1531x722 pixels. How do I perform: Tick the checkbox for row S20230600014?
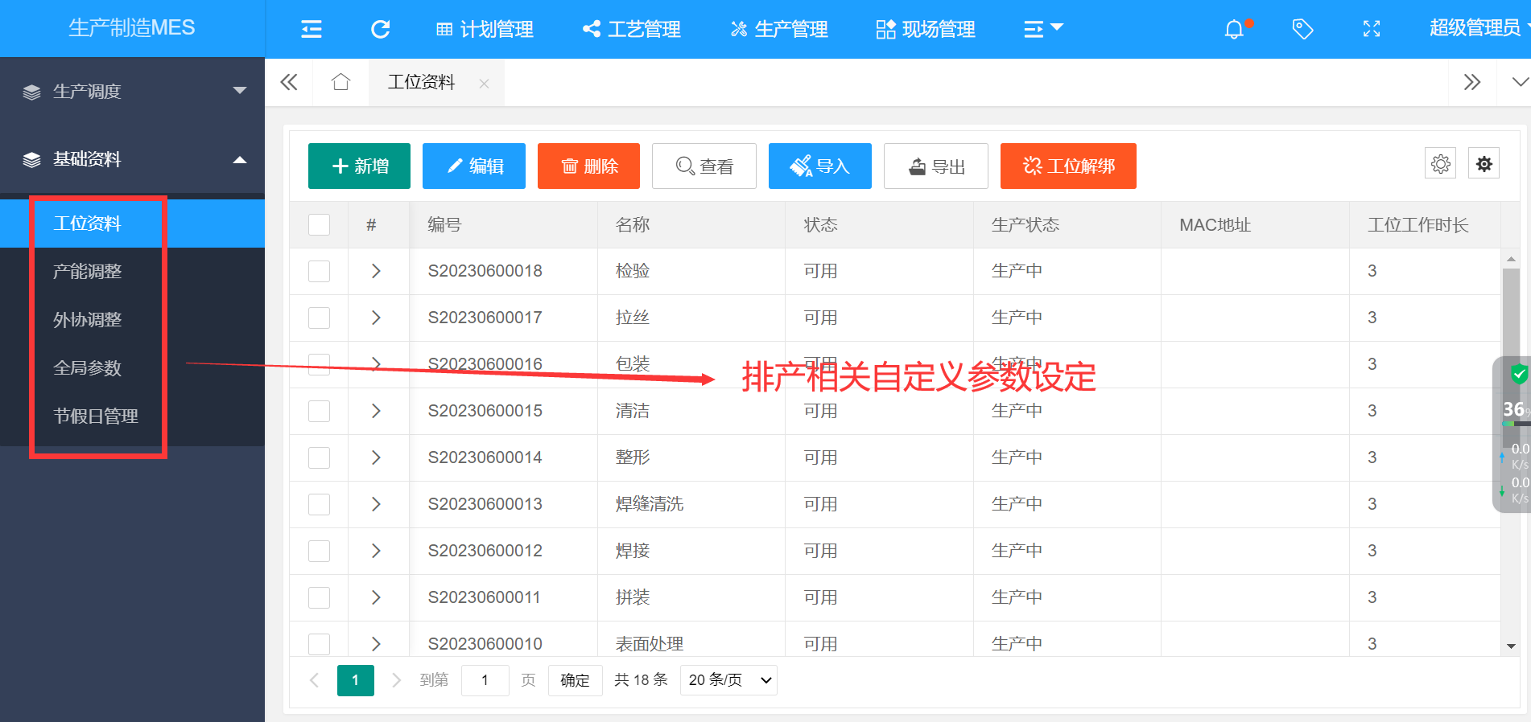tap(320, 457)
